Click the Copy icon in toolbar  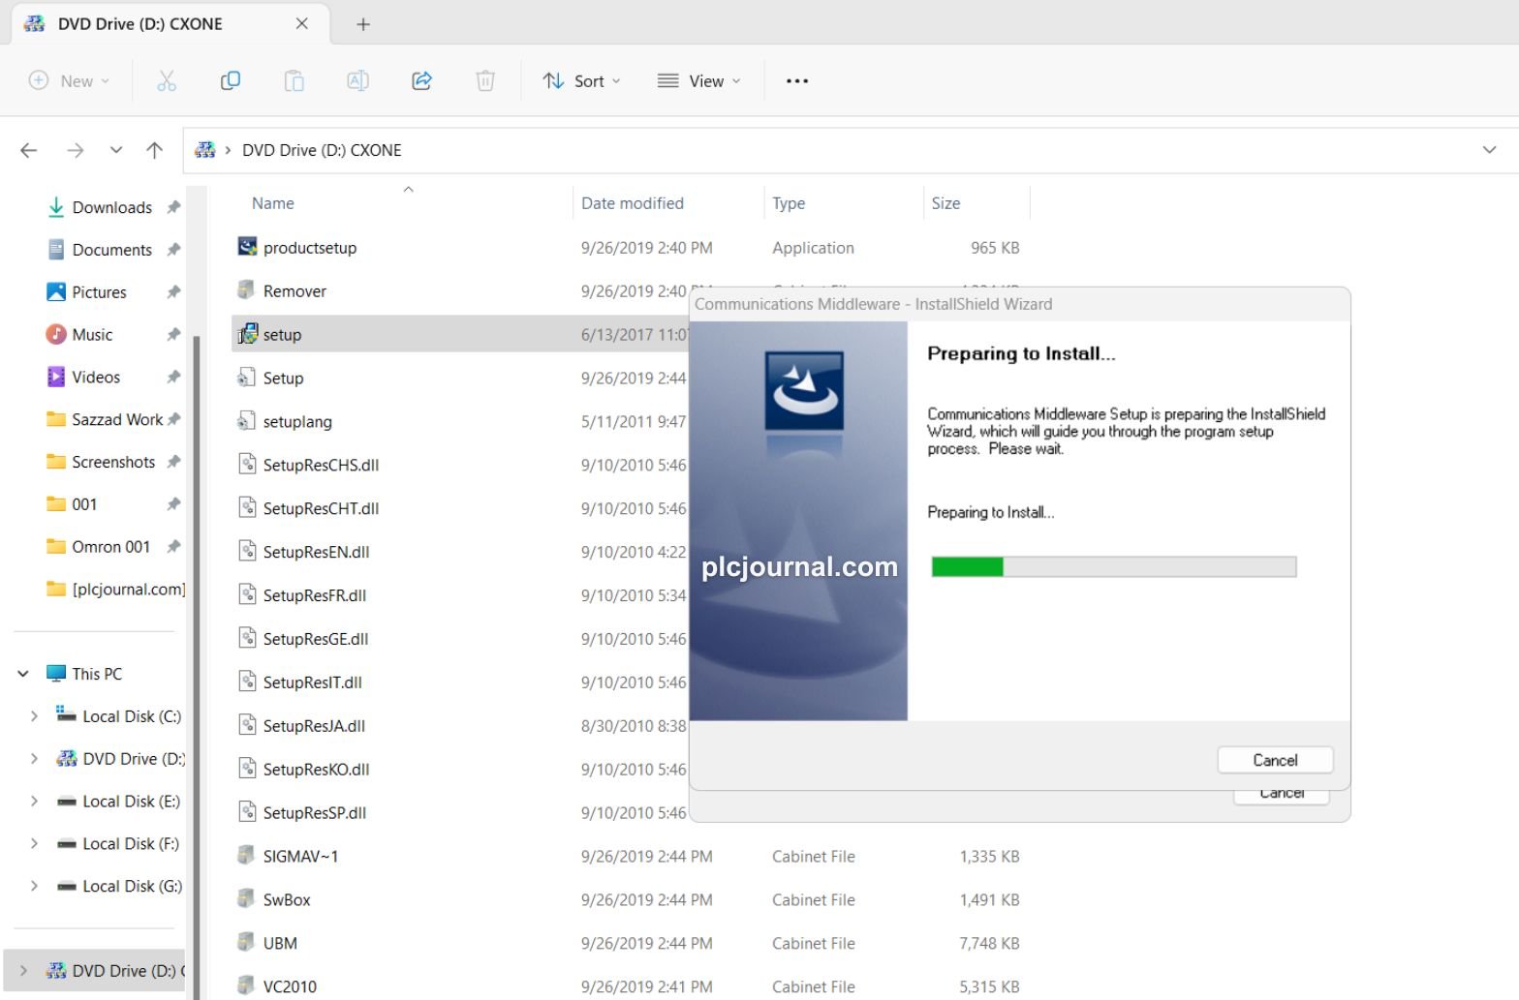coord(231,81)
